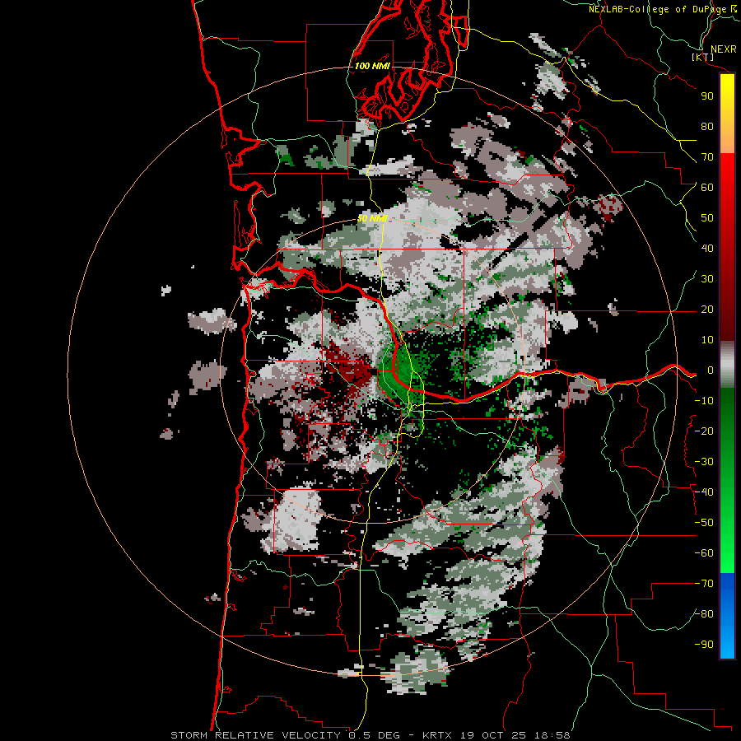This screenshot has width=741, height=741.
Task: Click the 30 value on velocity scale
Action: coord(707,279)
